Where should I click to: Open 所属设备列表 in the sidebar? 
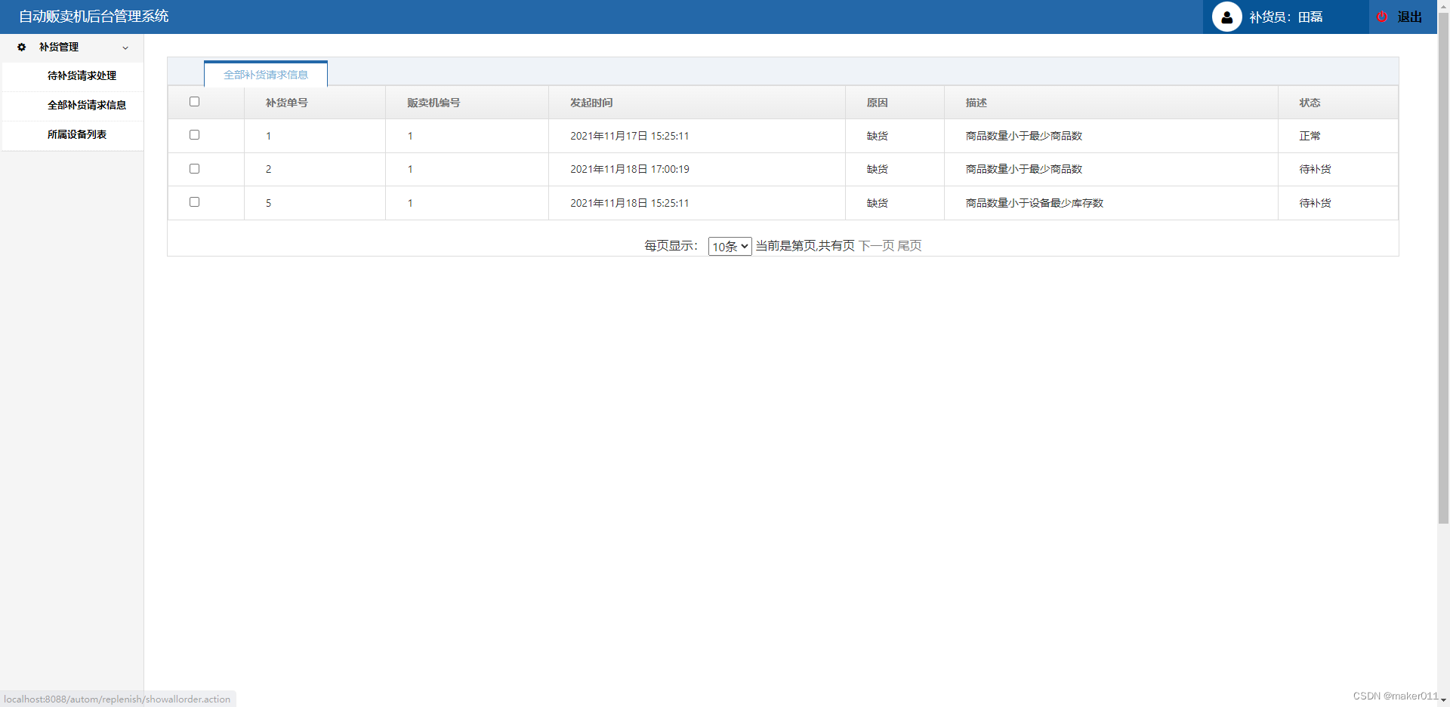[77, 134]
